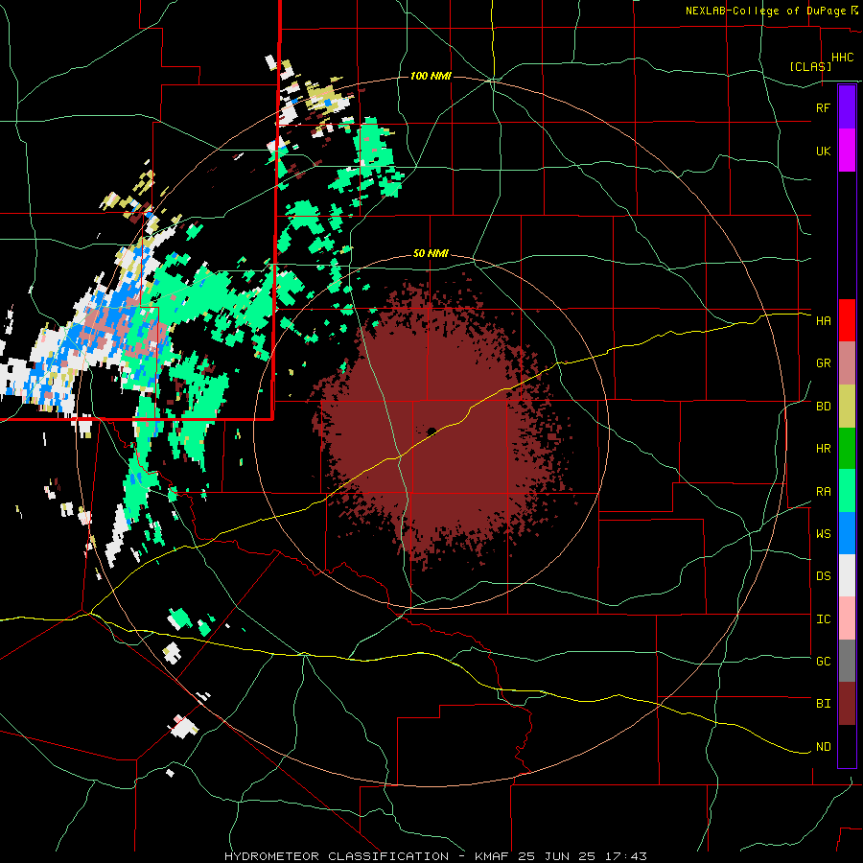The image size is (863, 863).
Task: Click the 'HR' legend label
Action: coord(823,449)
